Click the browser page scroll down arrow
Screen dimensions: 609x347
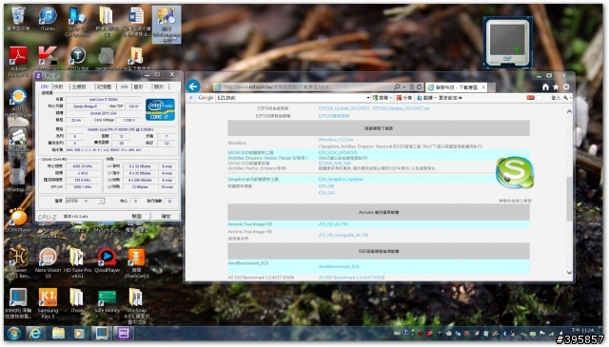click(x=569, y=273)
